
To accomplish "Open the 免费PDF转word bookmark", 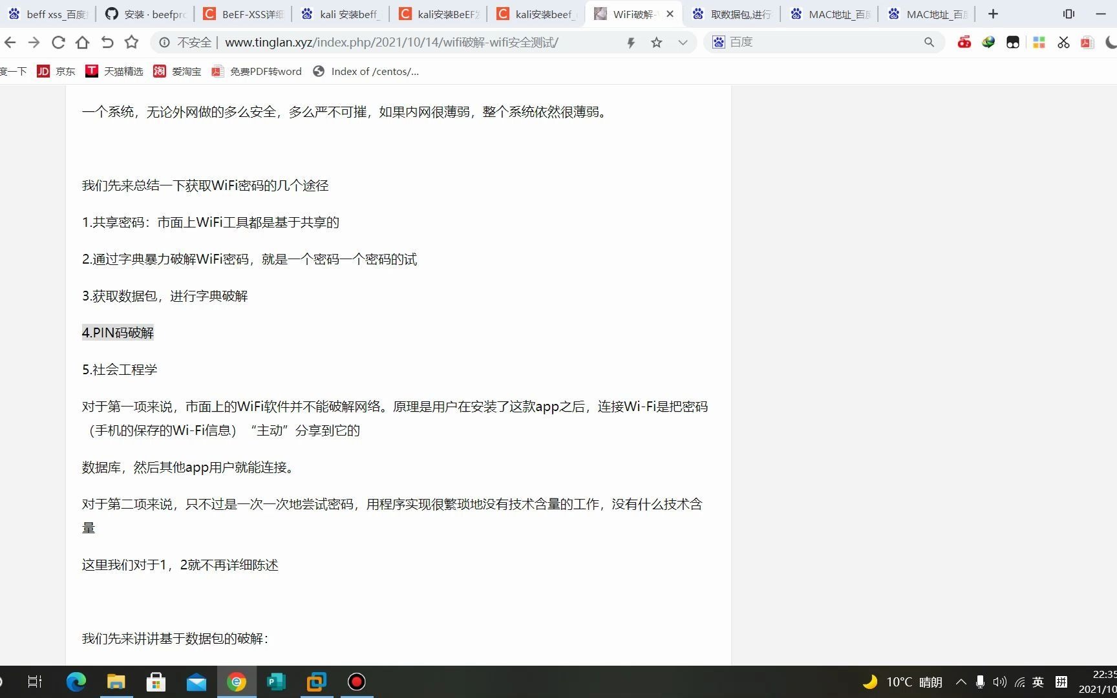I will (x=257, y=71).
